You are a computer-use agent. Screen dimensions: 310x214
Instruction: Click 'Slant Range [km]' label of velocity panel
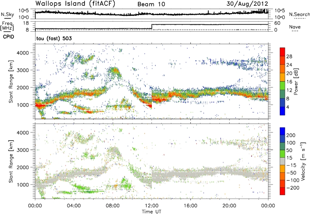(11, 161)
